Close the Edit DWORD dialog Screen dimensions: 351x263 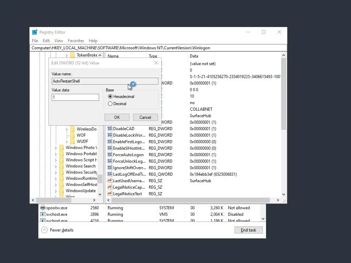[156, 63]
